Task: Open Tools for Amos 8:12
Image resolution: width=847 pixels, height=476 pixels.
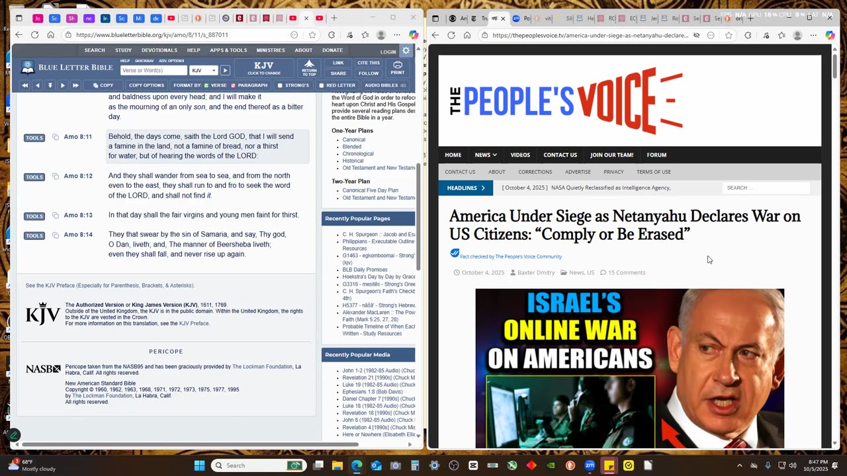Action: coord(34,177)
